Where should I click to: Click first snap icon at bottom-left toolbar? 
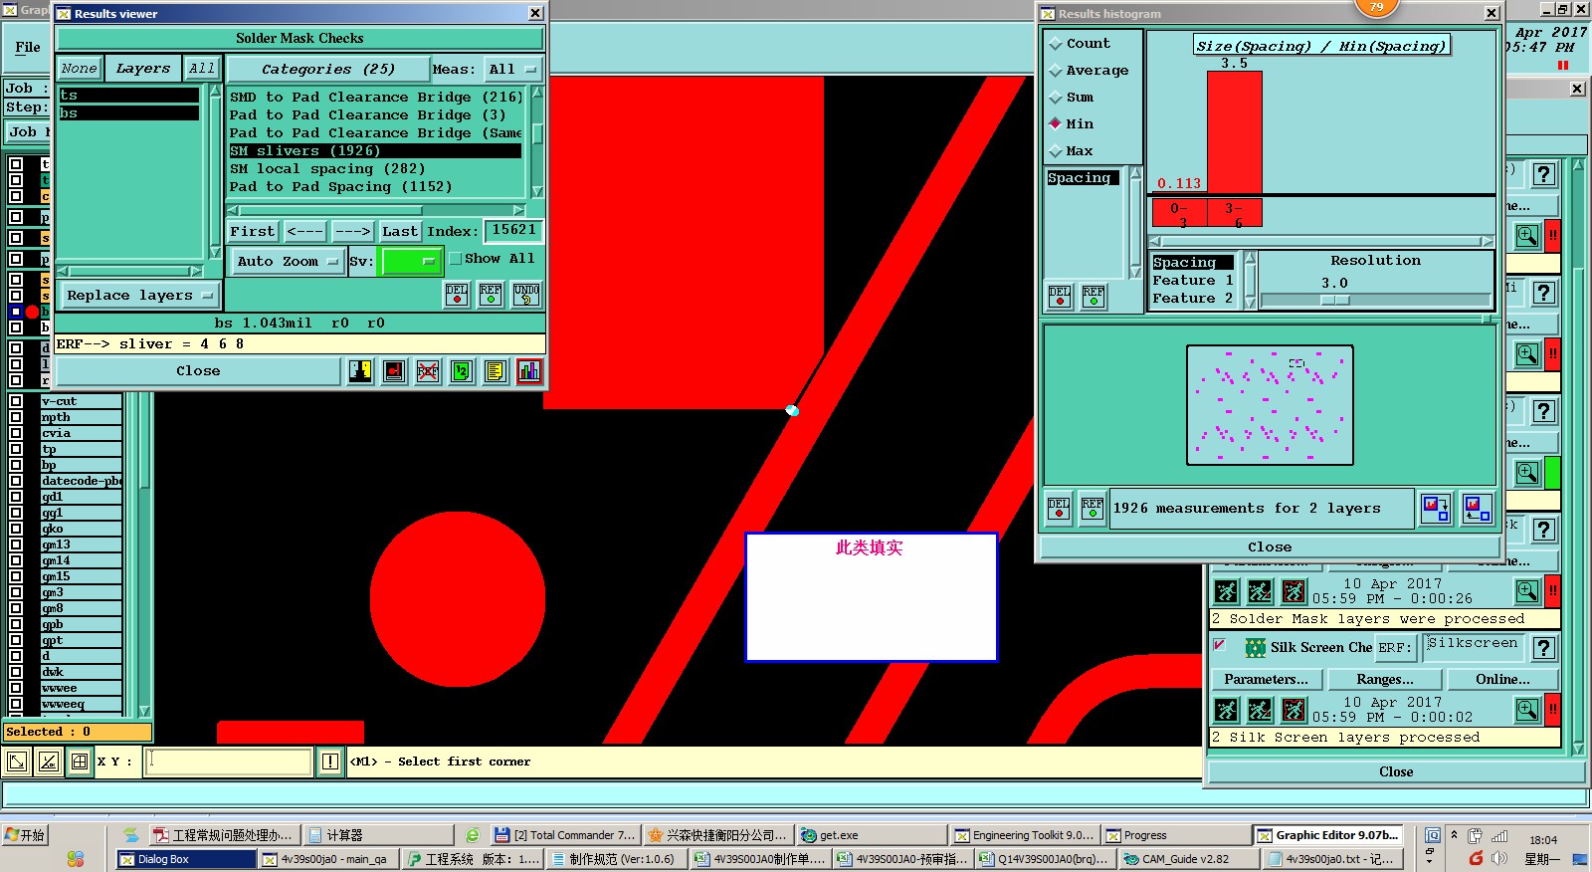17,763
